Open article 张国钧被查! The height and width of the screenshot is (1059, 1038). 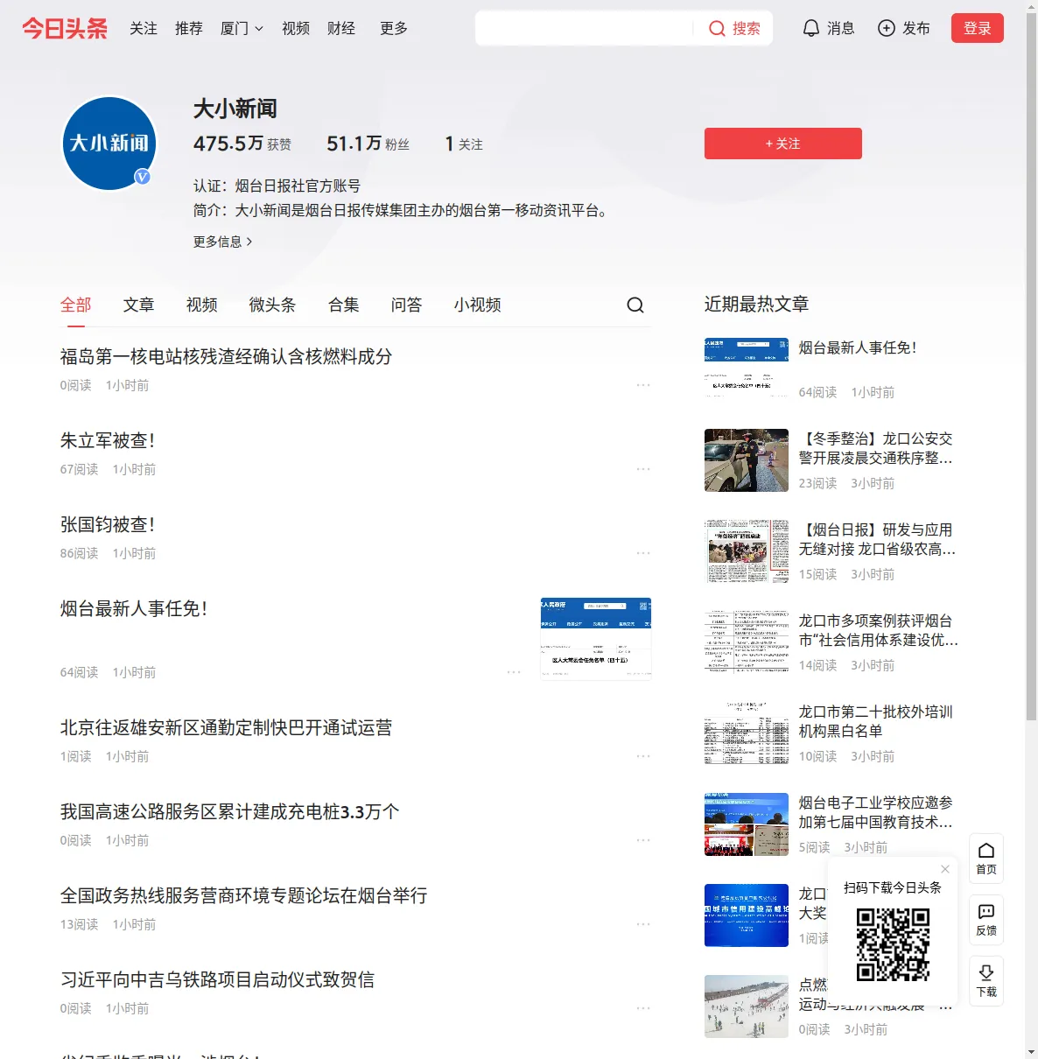click(x=108, y=525)
